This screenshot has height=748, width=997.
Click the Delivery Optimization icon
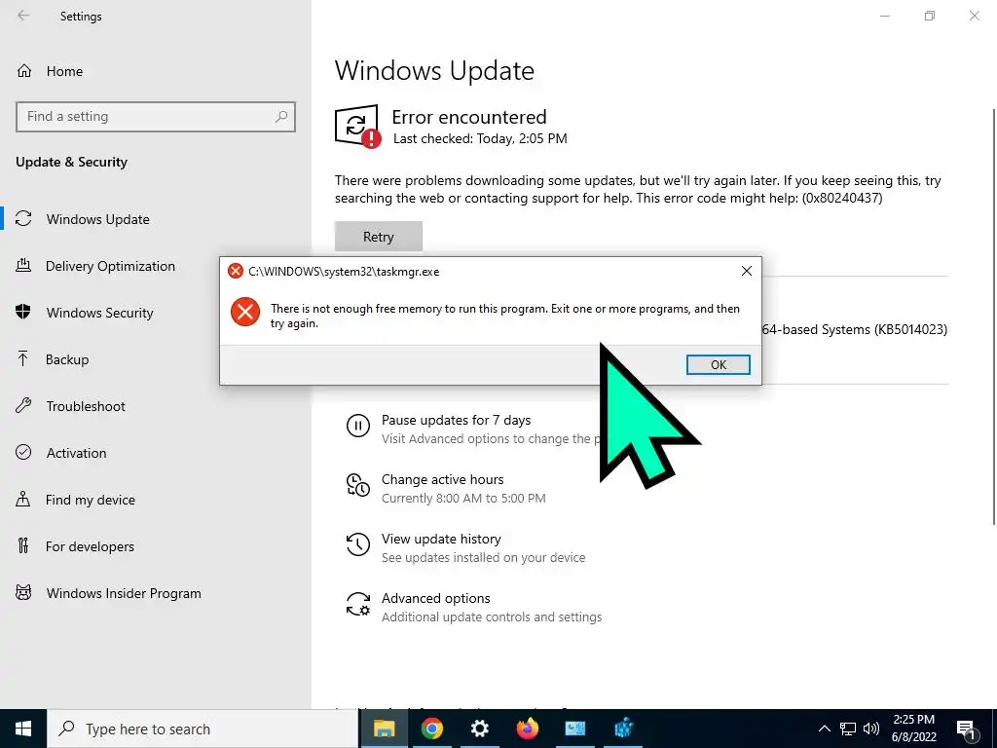click(23, 265)
